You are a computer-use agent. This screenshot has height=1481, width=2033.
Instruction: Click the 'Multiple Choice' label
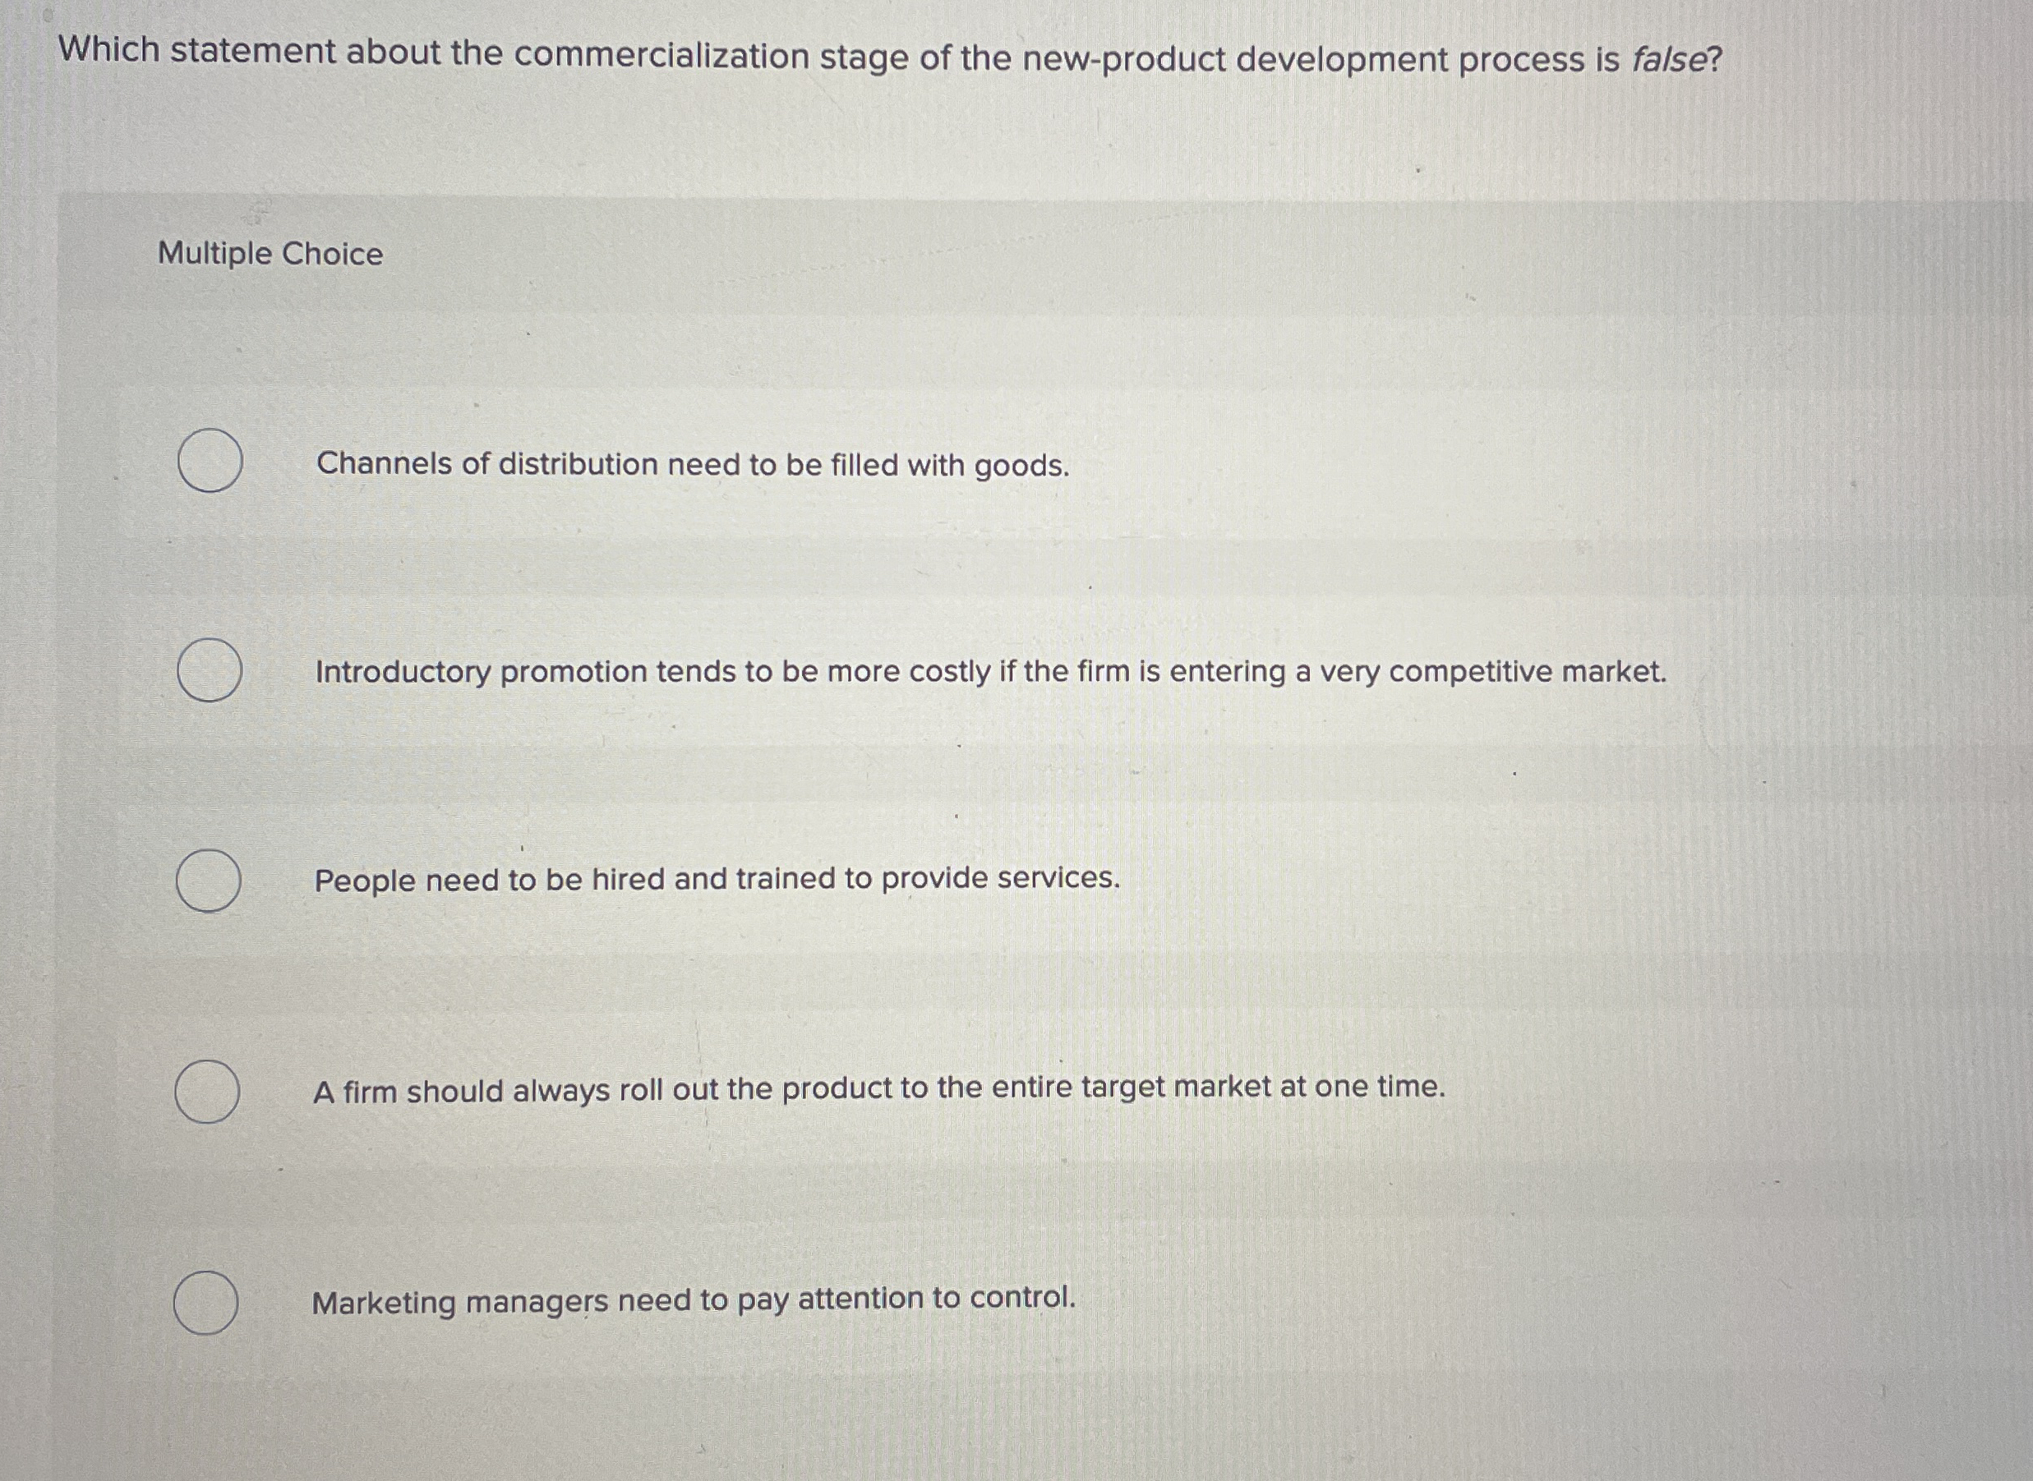pyautogui.click(x=267, y=255)
